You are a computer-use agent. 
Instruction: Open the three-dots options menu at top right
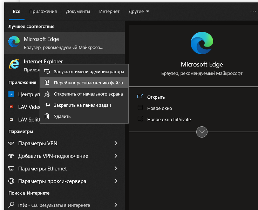[x=253, y=11]
